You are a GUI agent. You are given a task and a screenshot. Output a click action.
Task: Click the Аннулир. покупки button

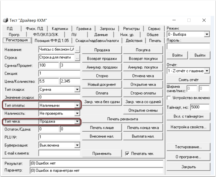[143, 67]
